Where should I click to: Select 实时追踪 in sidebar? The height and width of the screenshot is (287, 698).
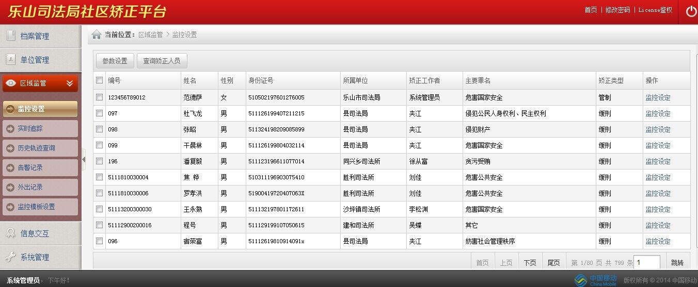[40, 128]
